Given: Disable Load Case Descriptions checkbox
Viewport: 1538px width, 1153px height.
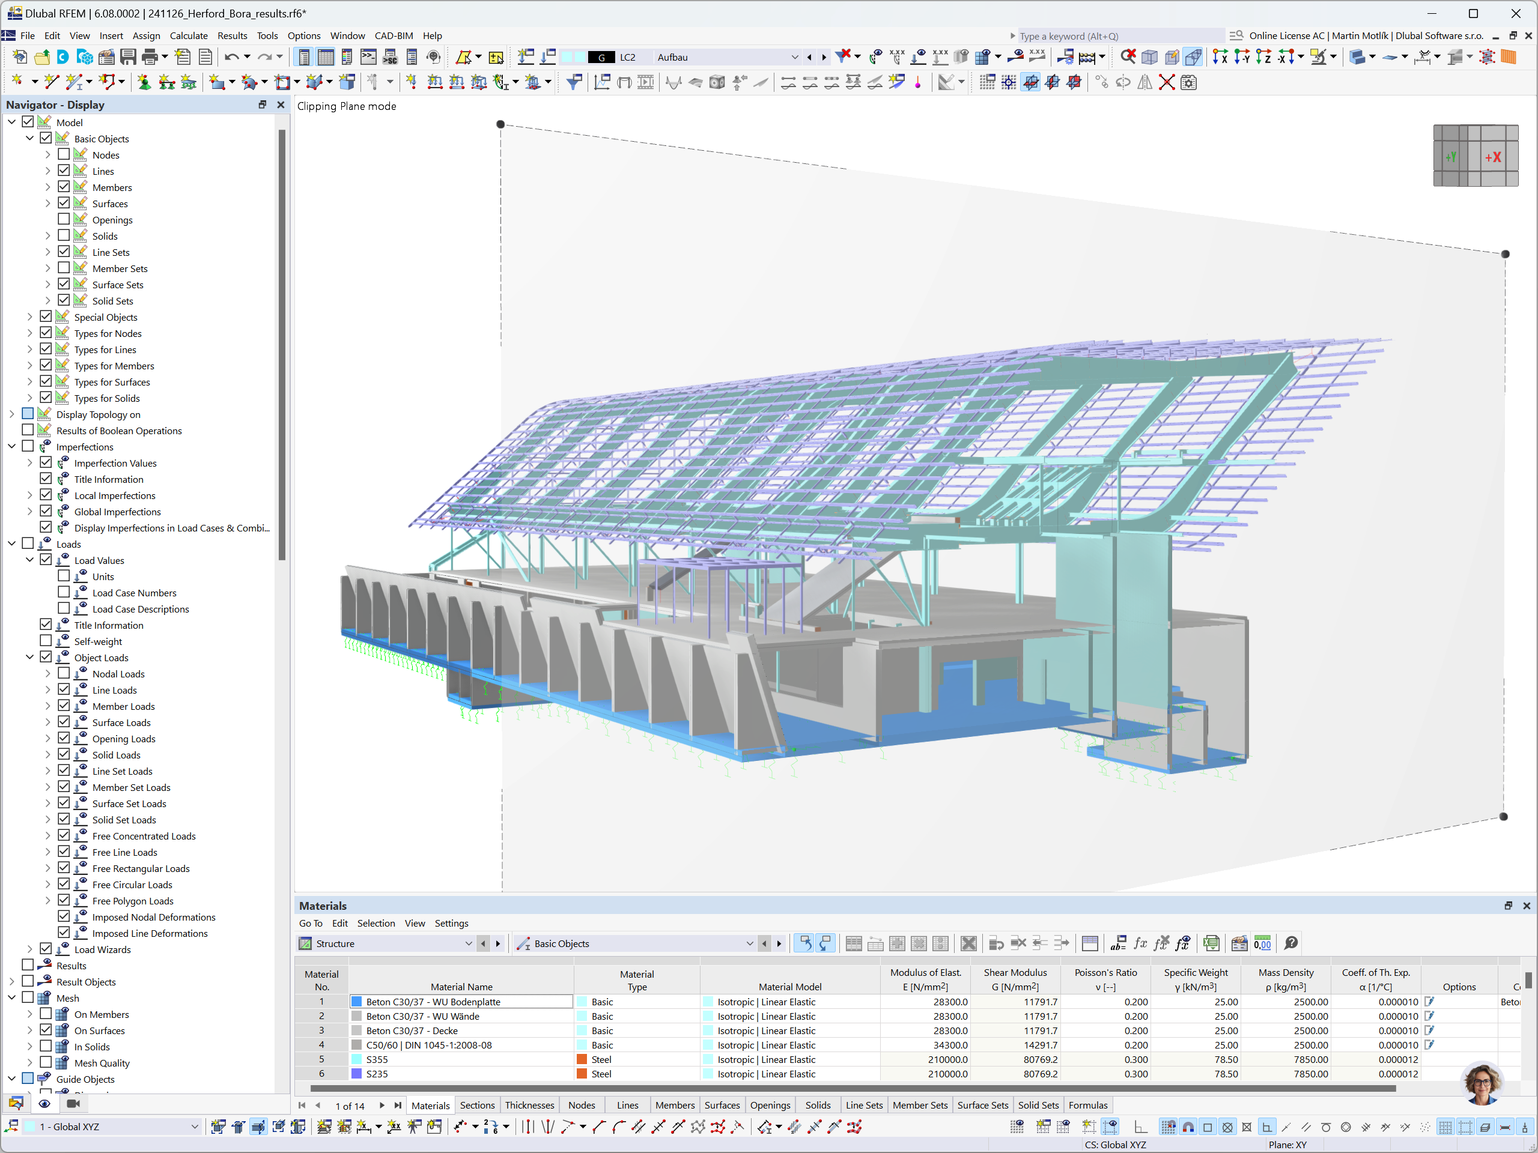Looking at the screenshot, I should pos(62,609).
